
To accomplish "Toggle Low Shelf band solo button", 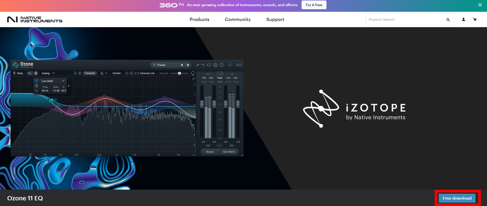I will (x=36, y=86).
